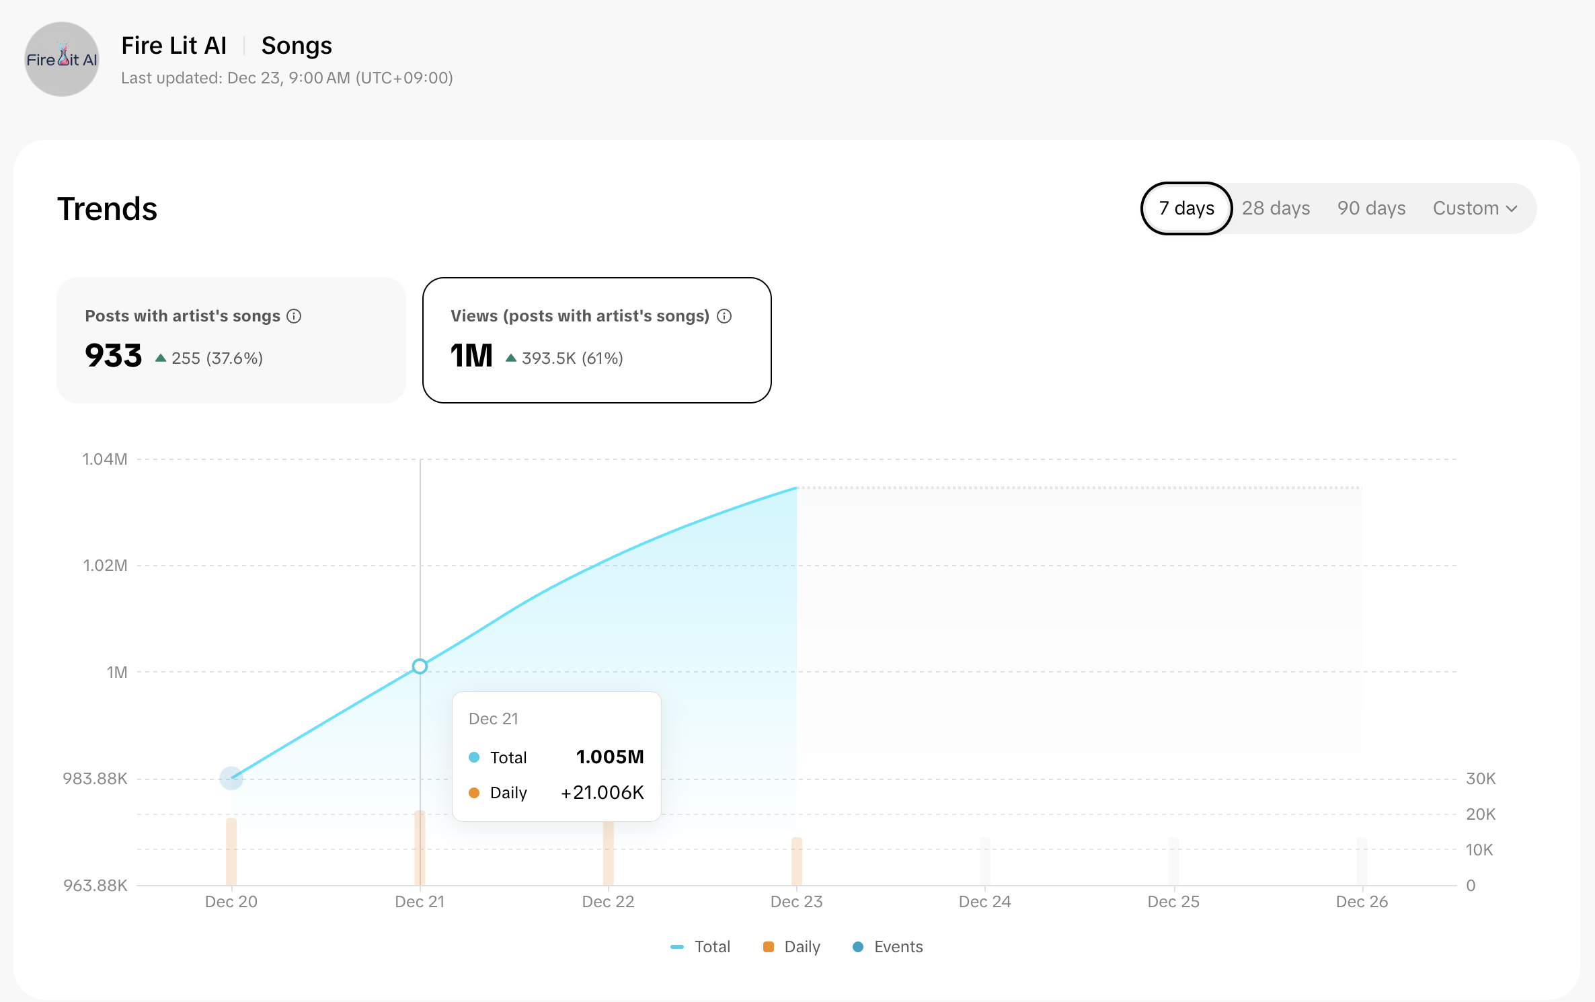1595x1002 pixels.
Task: Select the 7 days range option
Action: [x=1186, y=208]
